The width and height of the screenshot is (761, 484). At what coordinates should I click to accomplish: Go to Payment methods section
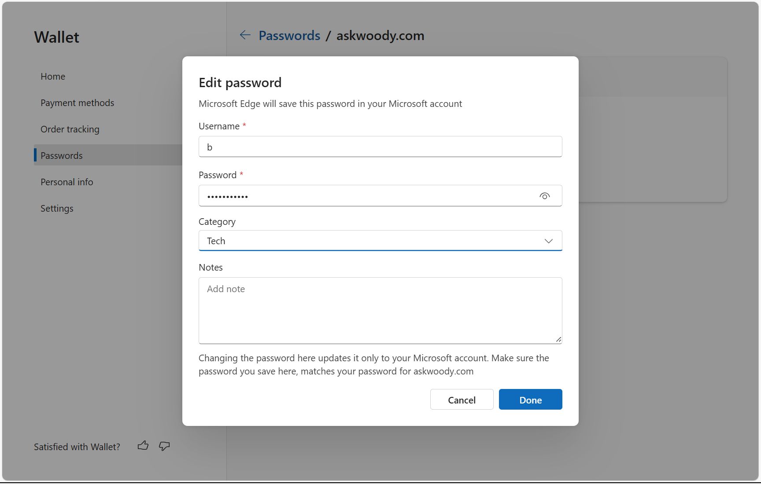77,103
